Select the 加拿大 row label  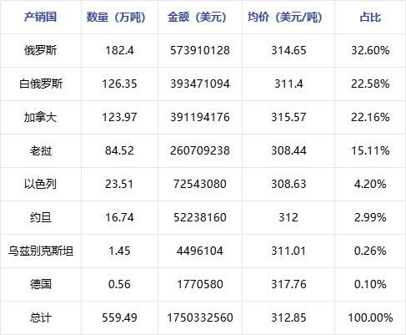pos(41,117)
